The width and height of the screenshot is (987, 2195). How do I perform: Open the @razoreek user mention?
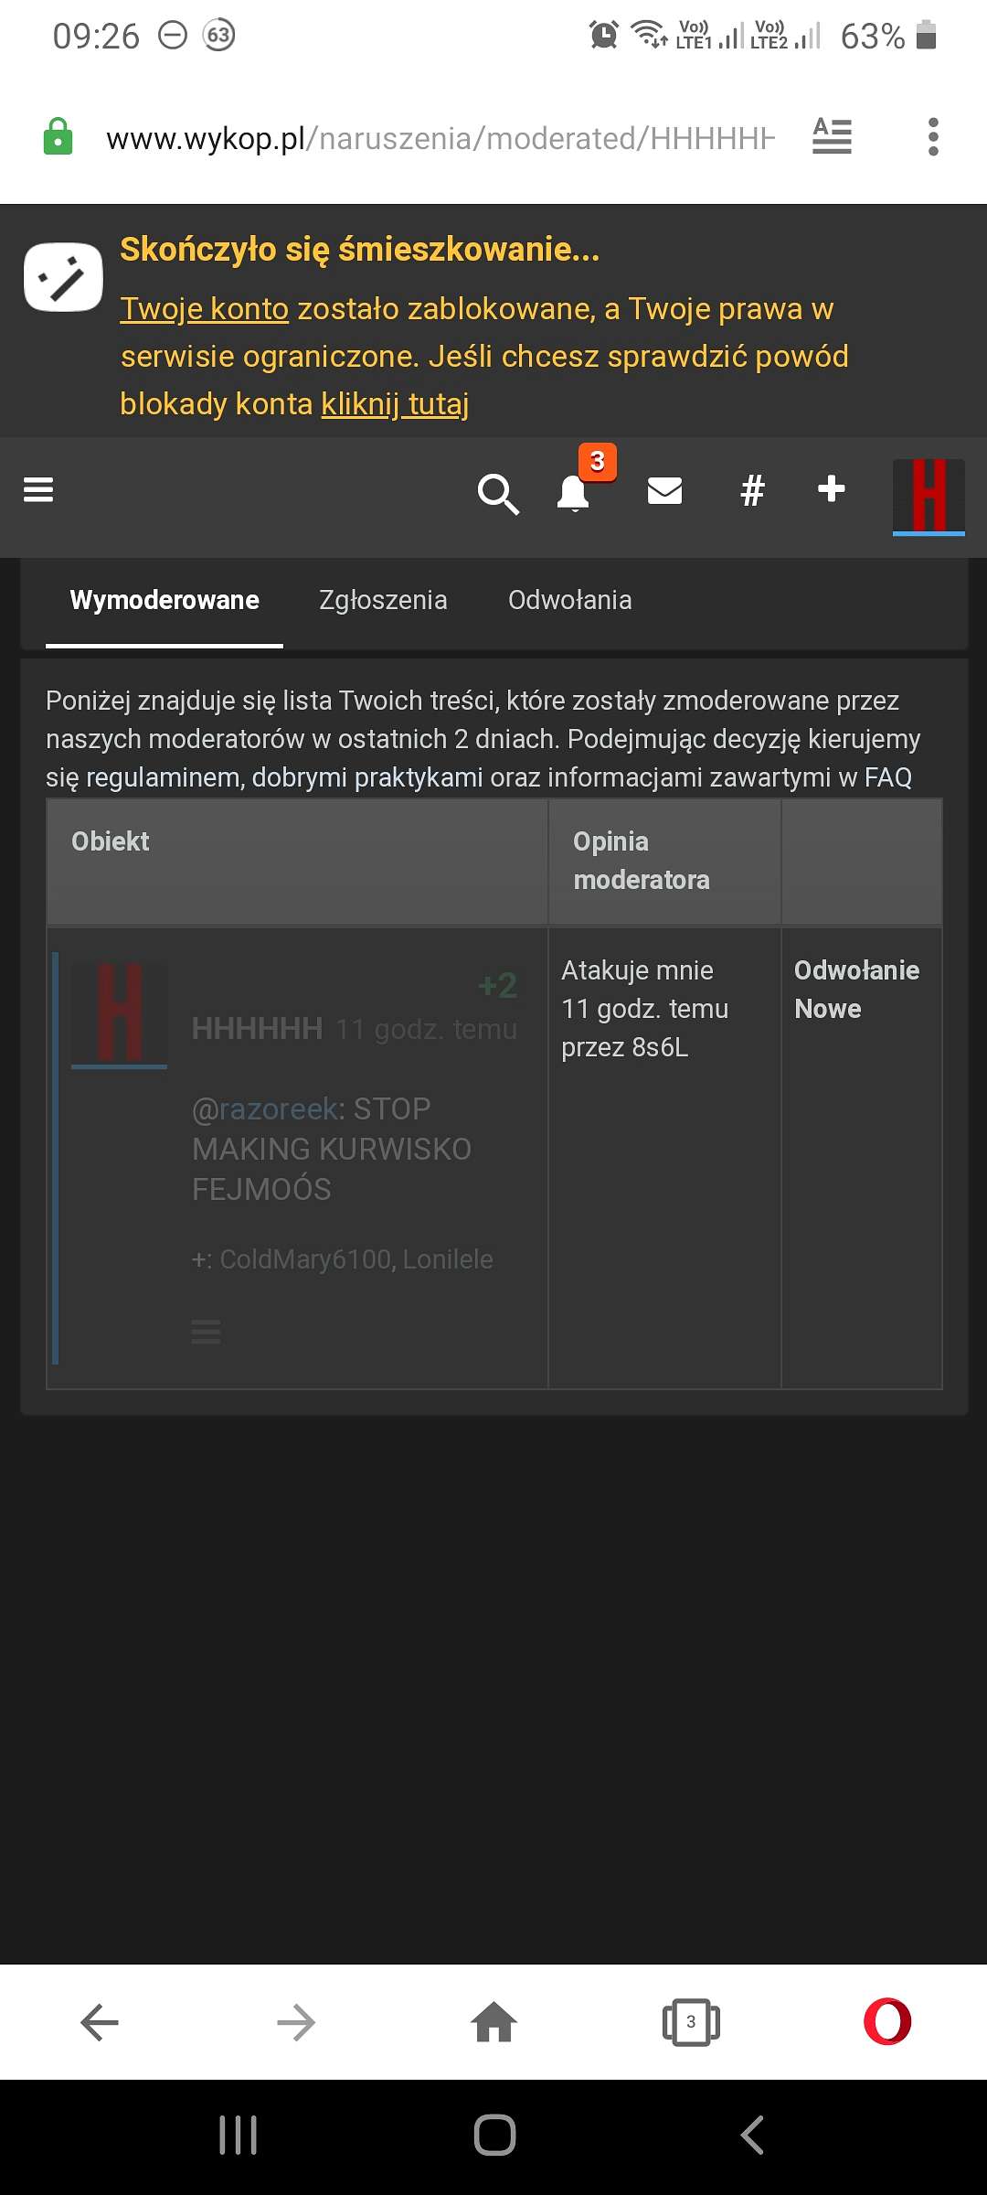coord(265,1109)
